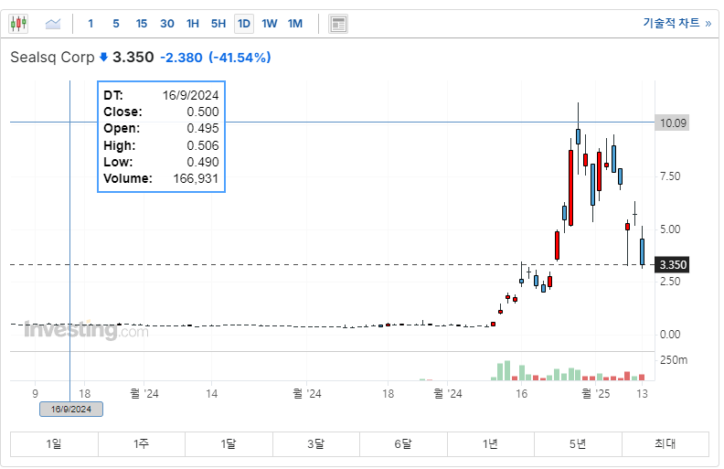Click the 250m volume axis label
This screenshot has height=469, width=724.
(673, 360)
